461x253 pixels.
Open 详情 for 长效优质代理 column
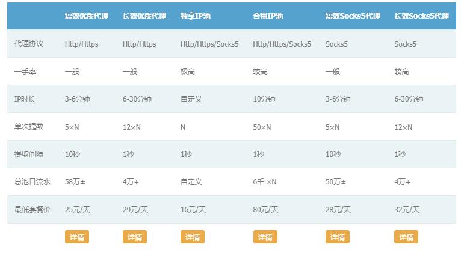134,237
